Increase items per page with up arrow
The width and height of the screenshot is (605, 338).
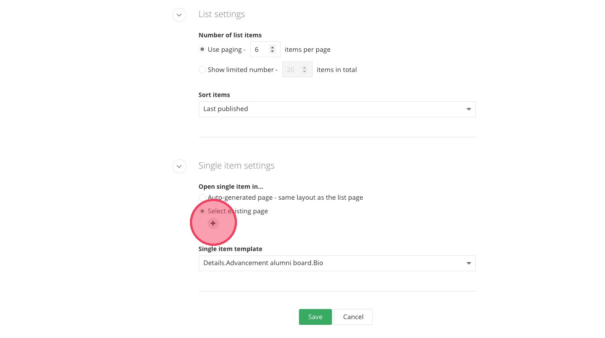pyautogui.click(x=273, y=47)
